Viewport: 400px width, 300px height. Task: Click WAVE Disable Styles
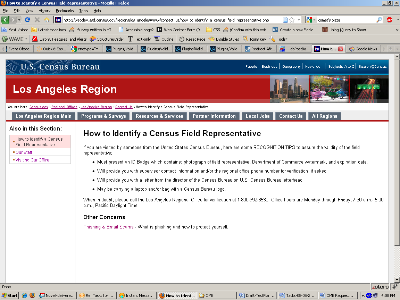[x=224, y=39]
